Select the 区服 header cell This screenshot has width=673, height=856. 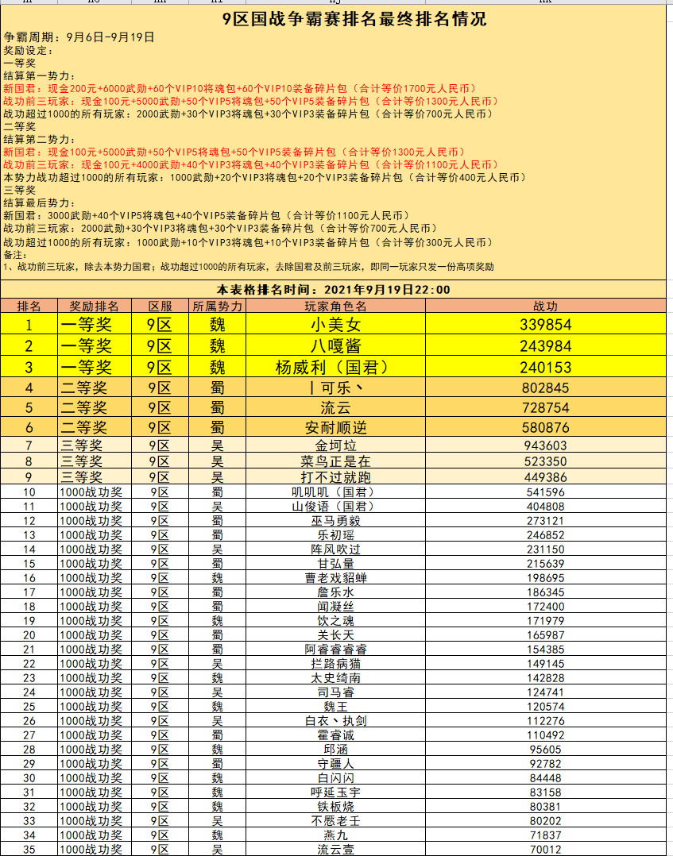(x=160, y=306)
